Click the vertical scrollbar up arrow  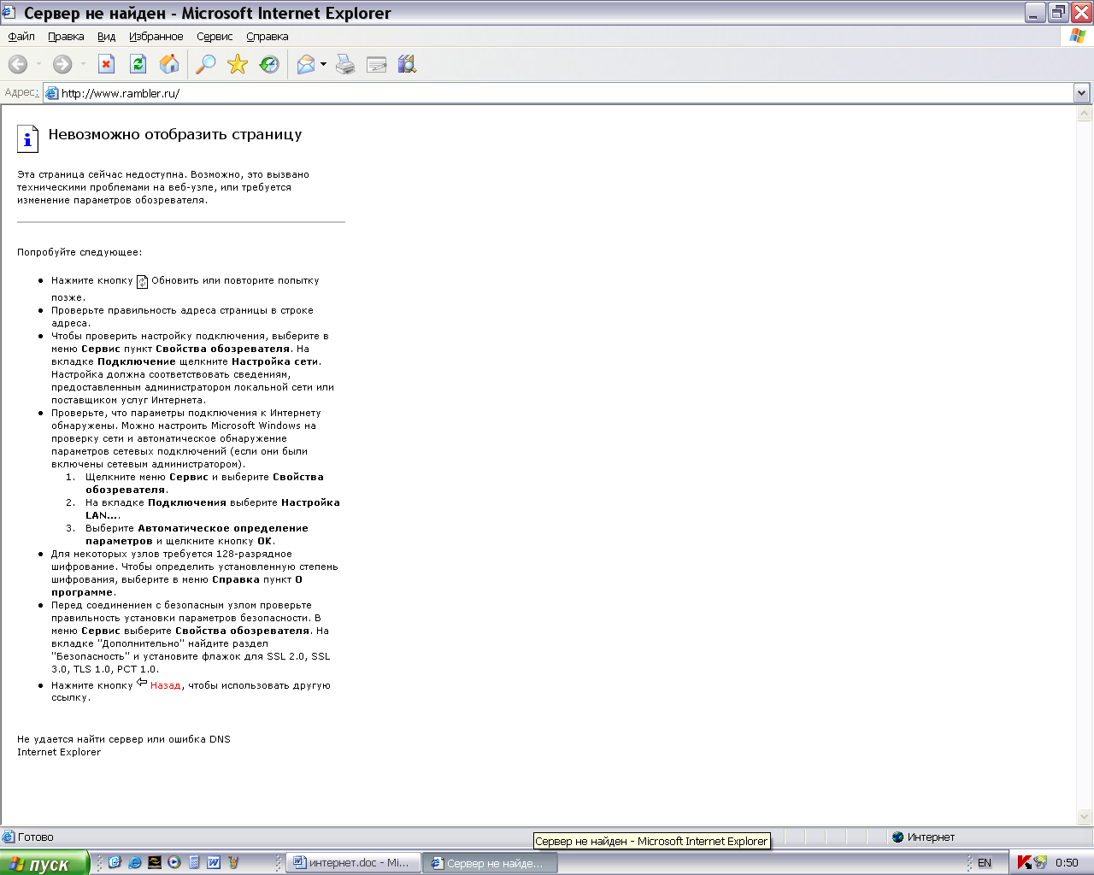click(1085, 114)
